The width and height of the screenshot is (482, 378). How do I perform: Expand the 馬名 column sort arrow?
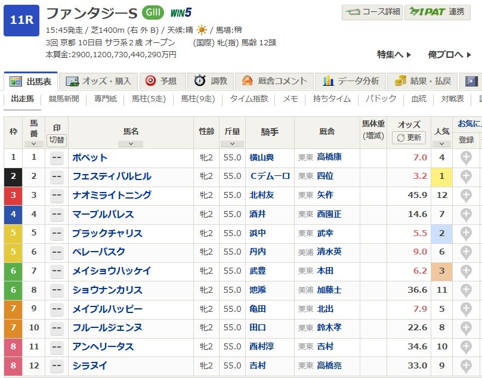130,144
